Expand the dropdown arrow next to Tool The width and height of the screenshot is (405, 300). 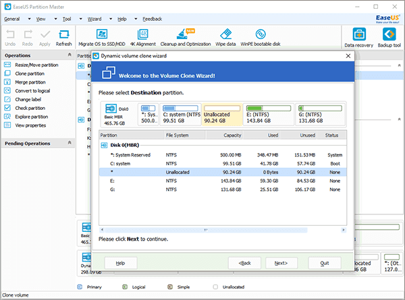click(80, 19)
